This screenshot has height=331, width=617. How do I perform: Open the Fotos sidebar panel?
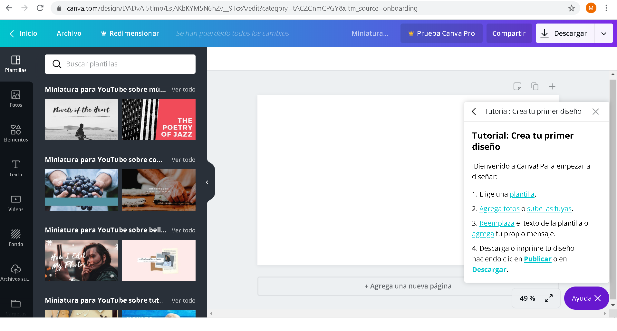(x=16, y=99)
